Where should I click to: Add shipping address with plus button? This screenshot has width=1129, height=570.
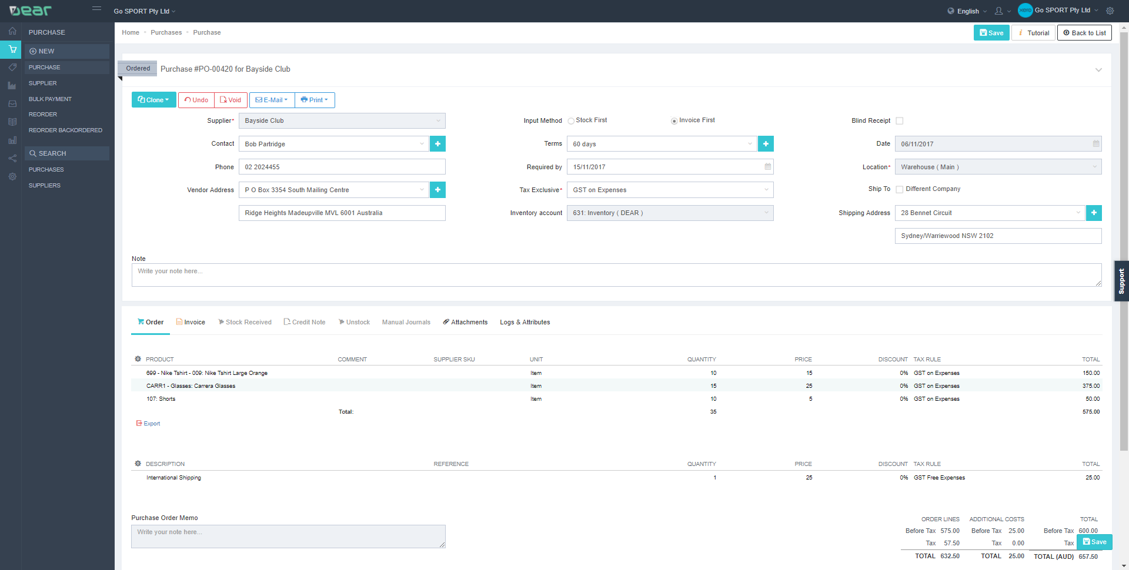point(1094,213)
